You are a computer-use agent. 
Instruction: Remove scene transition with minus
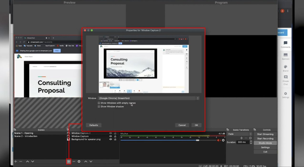point(246,138)
